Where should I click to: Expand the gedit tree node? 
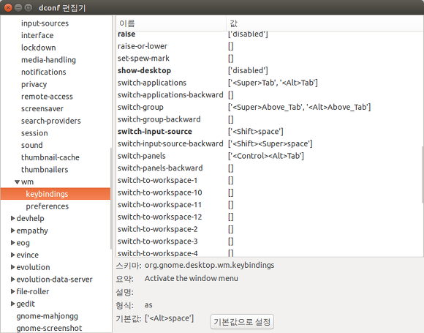point(12,304)
